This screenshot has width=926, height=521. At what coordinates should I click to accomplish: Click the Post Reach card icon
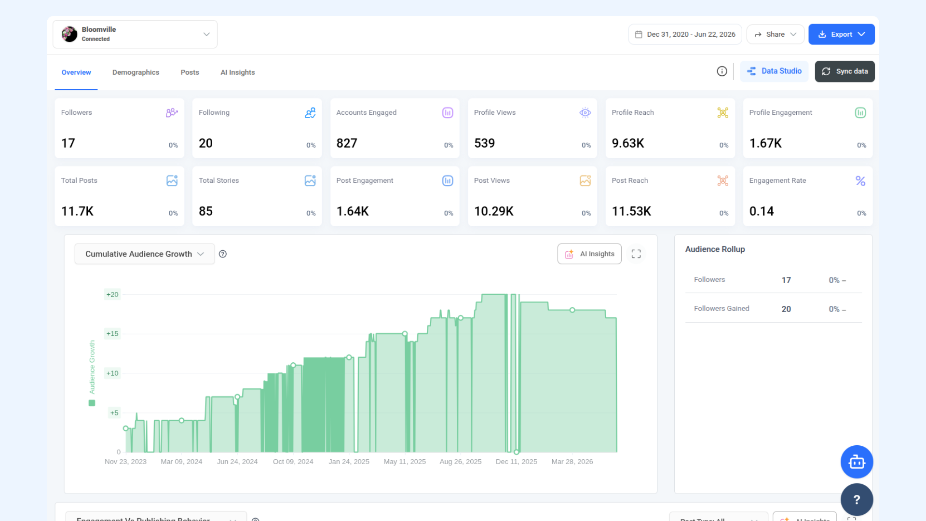(722, 181)
